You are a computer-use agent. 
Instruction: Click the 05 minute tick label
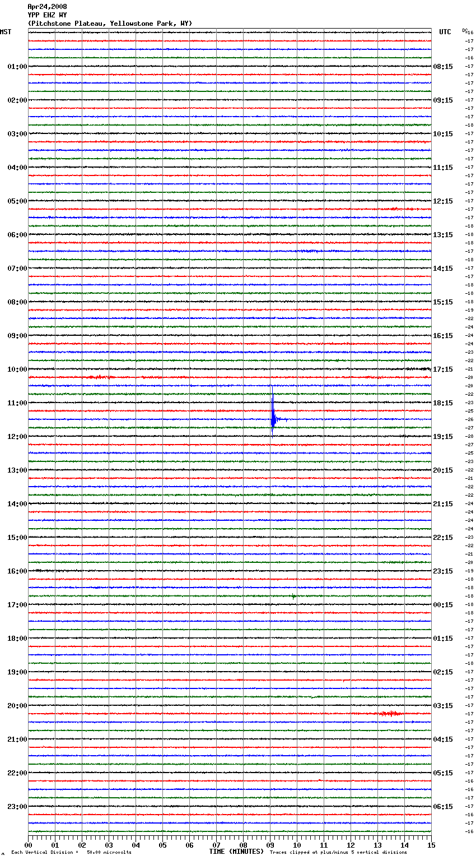163,845
